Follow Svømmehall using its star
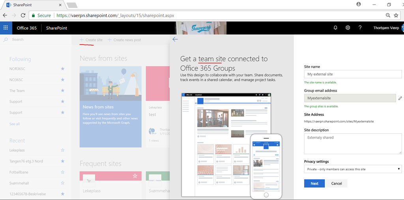 click(62, 183)
